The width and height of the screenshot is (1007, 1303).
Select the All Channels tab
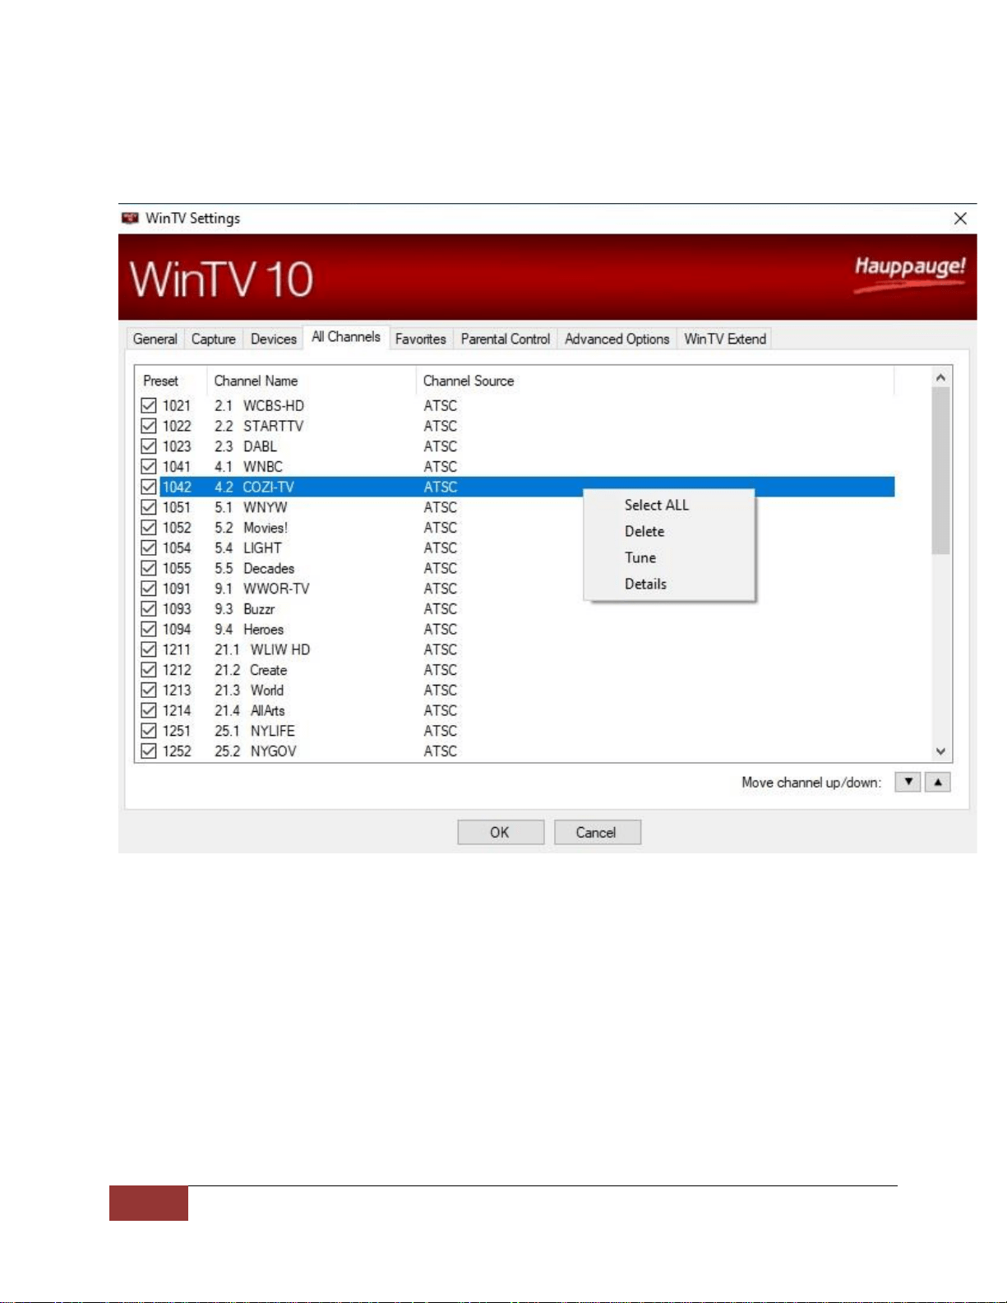[x=345, y=337]
